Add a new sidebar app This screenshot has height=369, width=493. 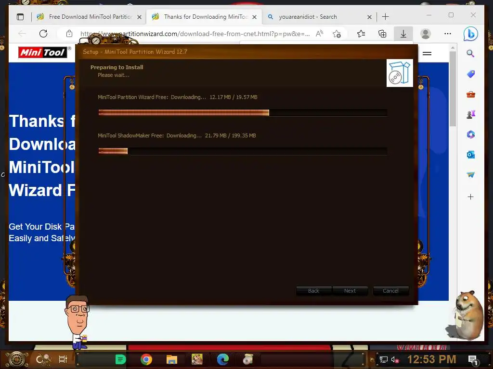(x=471, y=197)
